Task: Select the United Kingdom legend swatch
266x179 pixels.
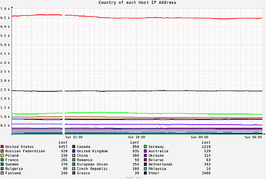Action: coord(74,151)
